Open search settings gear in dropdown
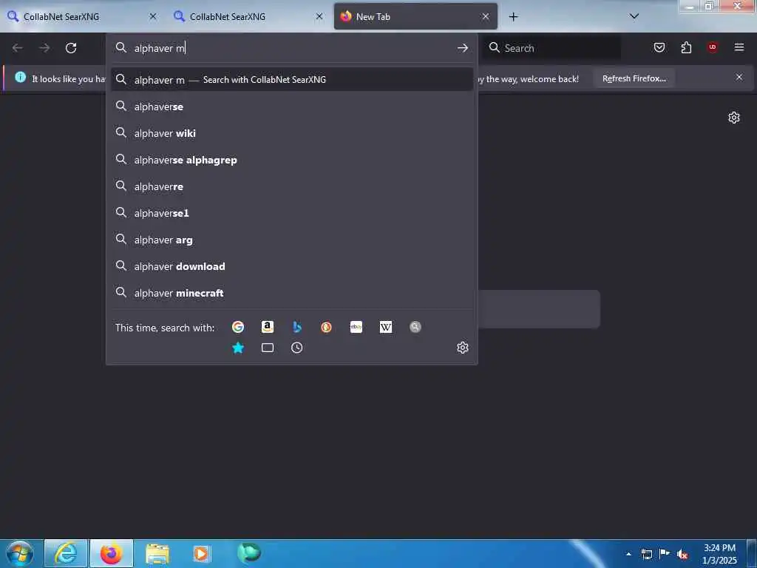 click(x=463, y=348)
